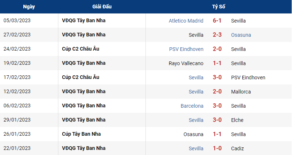Screen dimensions: 292x155
Task: Click the Sevilla link in Cadiz match
Action: (196, 148)
